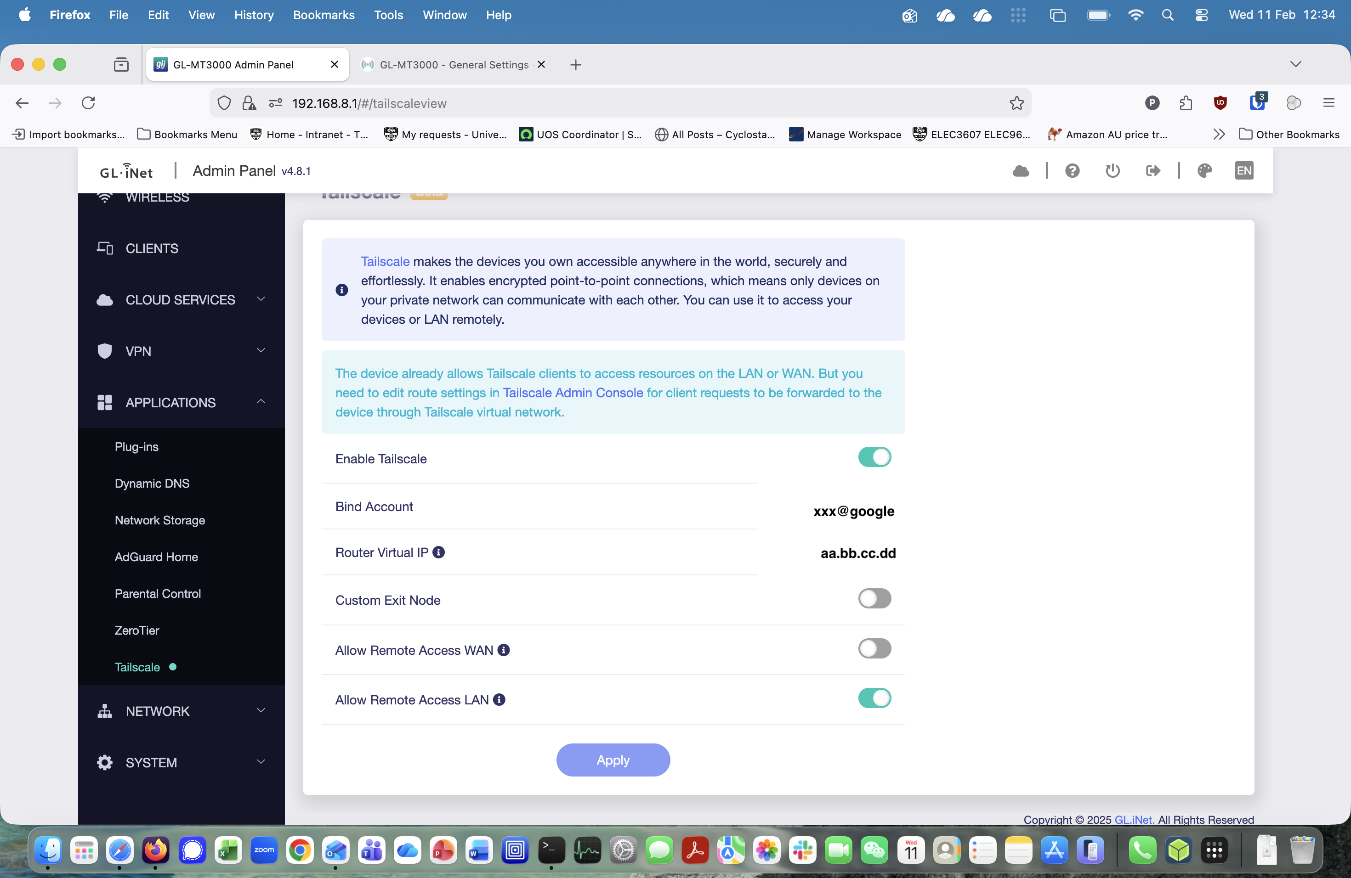Collapse the APPLICATIONS sidebar section
The width and height of the screenshot is (1351, 878).
[181, 402]
